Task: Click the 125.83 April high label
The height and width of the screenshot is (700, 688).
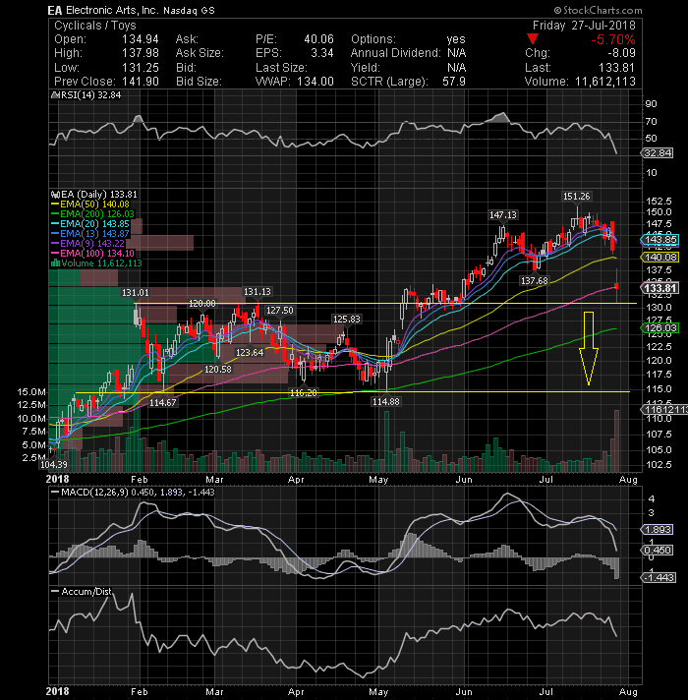Action: coord(346,320)
